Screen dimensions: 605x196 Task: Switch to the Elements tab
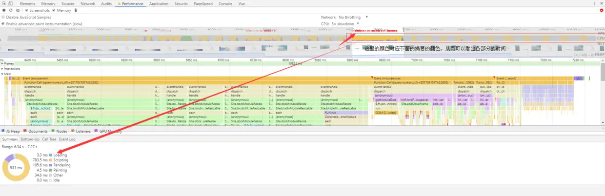(27, 3)
